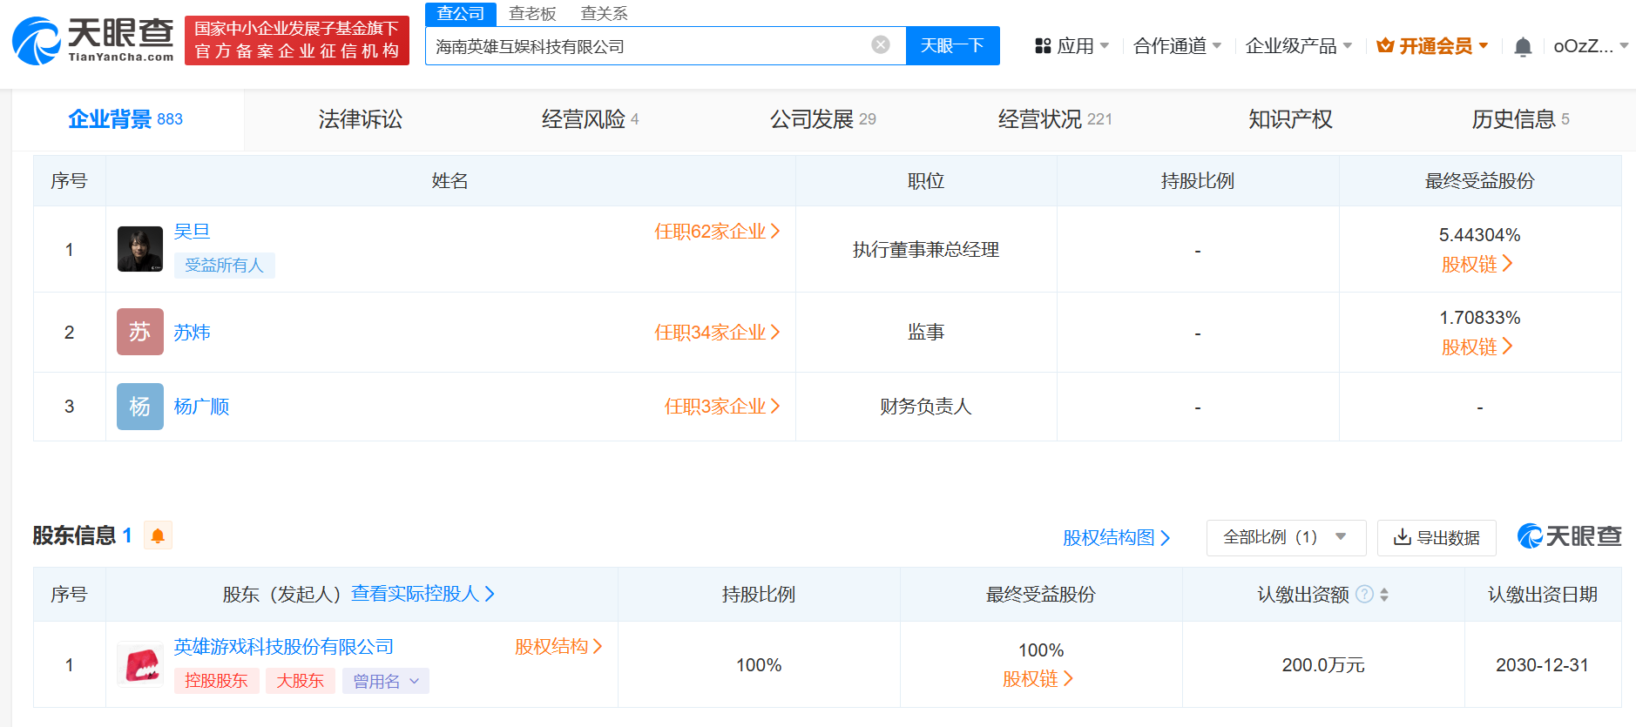Screen dimensions: 1636x727
Task: Switch to the 知识产权 tab
Action: (x=1290, y=119)
